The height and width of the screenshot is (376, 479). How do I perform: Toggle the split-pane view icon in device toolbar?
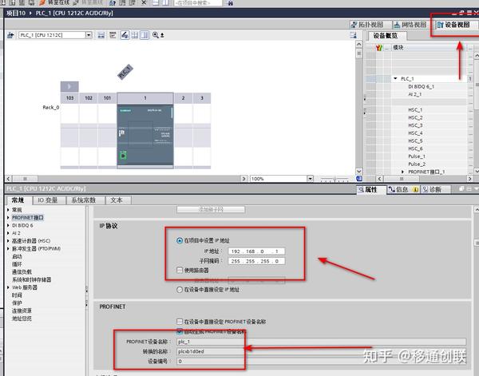pyautogui.click(x=144, y=35)
